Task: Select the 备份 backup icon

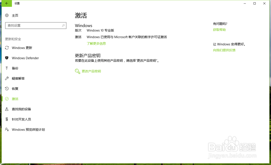Action: click(7, 68)
